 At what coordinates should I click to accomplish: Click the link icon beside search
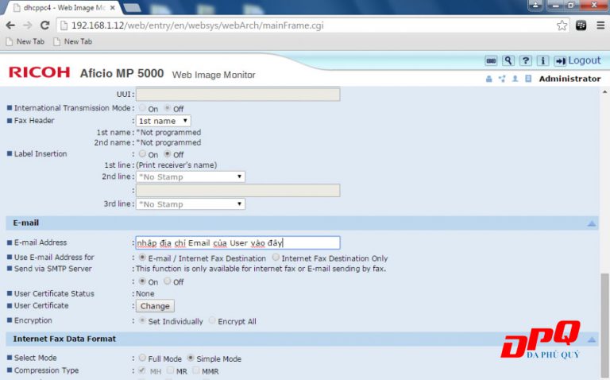[x=490, y=60]
